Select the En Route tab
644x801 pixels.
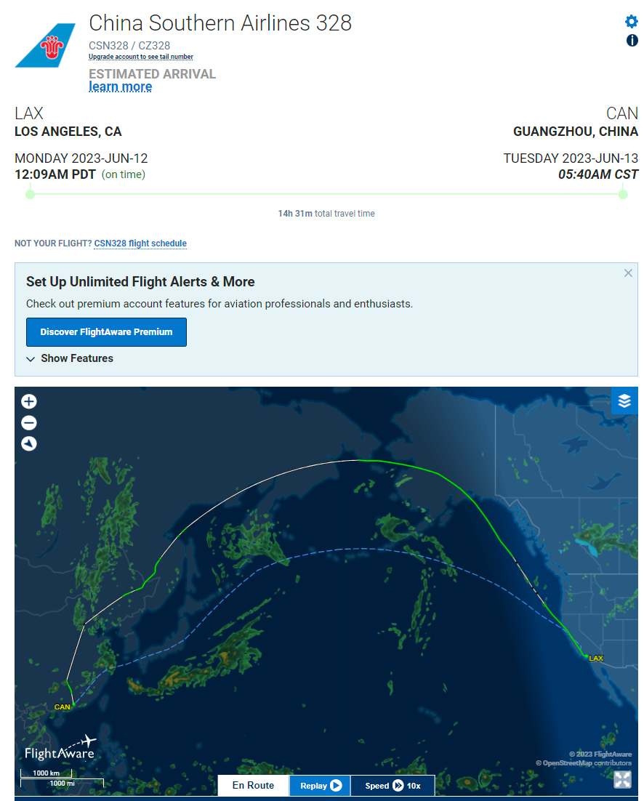point(253,785)
